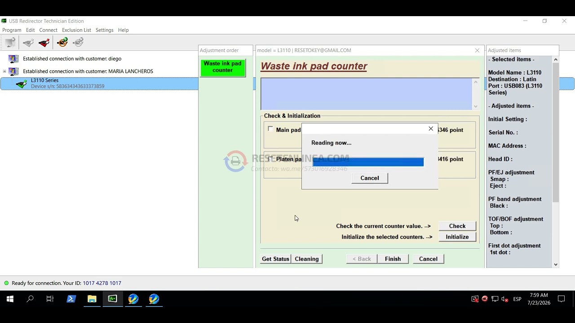This screenshot has height=323, width=575.
Task: Click the 'MAC Address :' label
Action: tap(507, 146)
